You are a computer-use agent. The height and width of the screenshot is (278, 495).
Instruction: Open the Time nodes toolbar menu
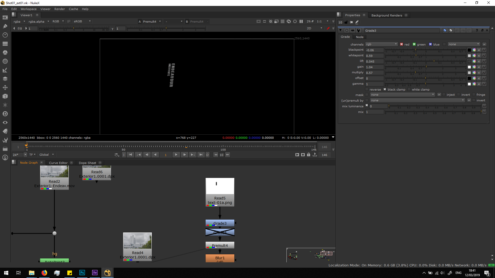click(x=5, y=35)
